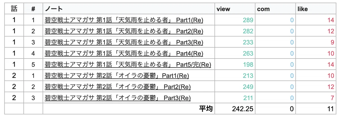Viewport: 339px width, 117px height.
Task: Open the 第1話 Part5/完(Re) note link
Action: (x=128, y=65)
